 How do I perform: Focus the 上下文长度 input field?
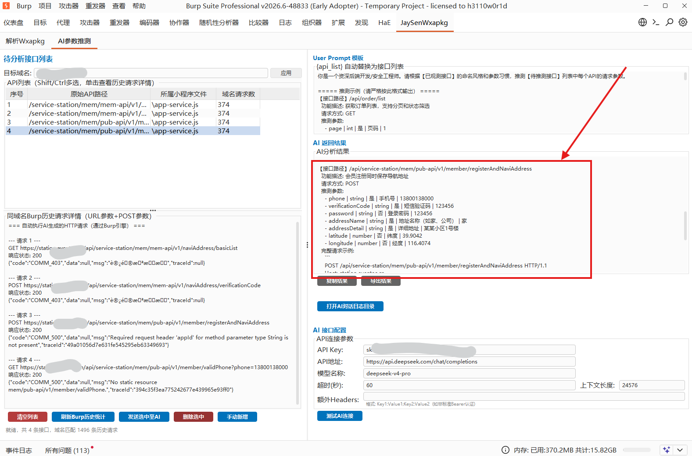[x=652, y=385]
